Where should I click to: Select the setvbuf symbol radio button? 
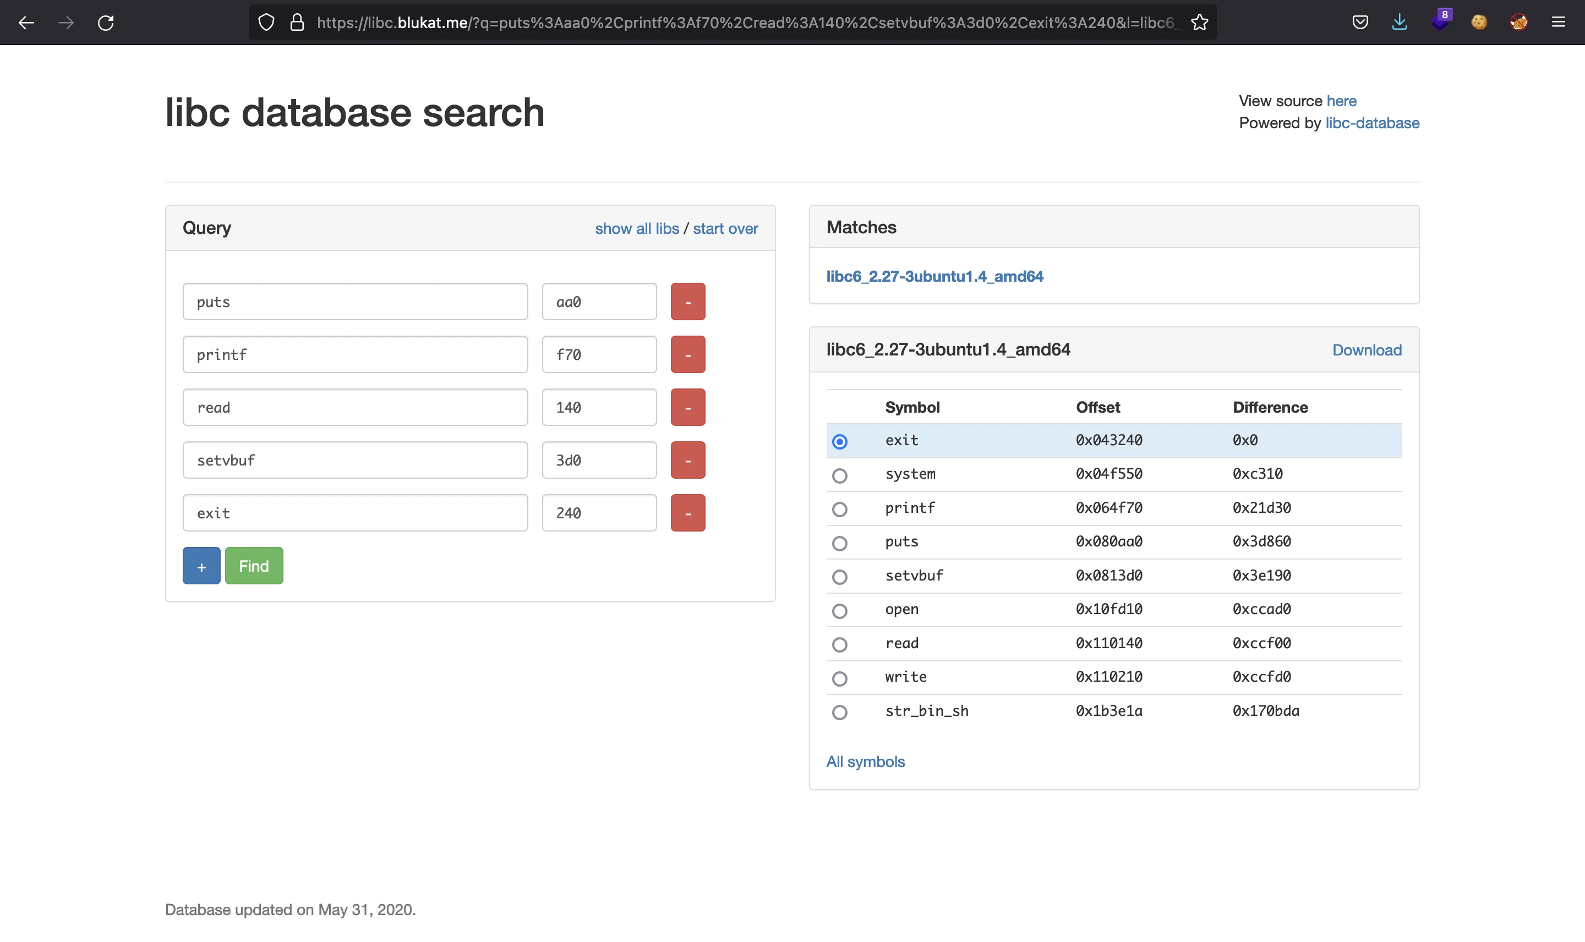pos(840,577)
